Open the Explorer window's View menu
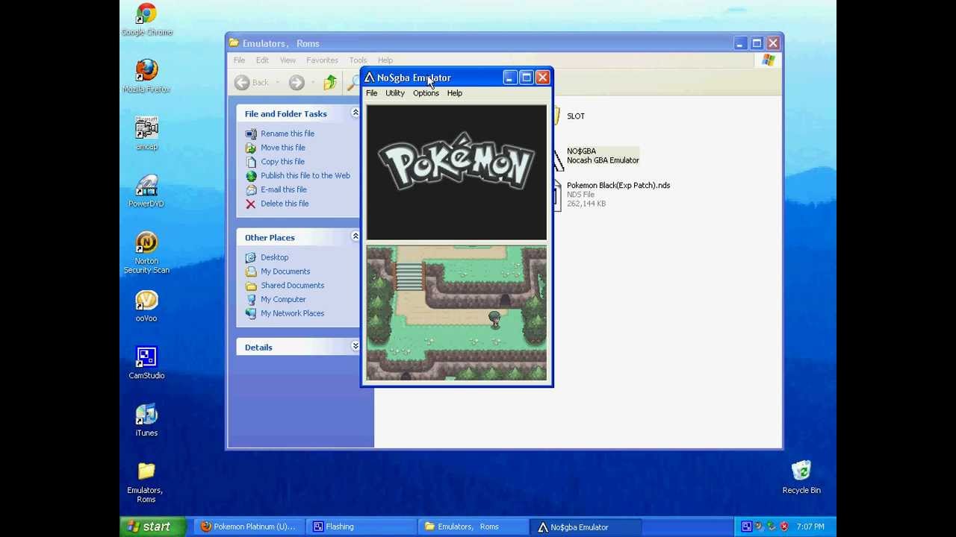956x537 pixels. click(x=288, y=60)
